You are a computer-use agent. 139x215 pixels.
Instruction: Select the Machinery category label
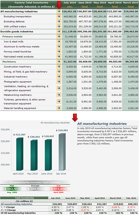coord(9,62)
